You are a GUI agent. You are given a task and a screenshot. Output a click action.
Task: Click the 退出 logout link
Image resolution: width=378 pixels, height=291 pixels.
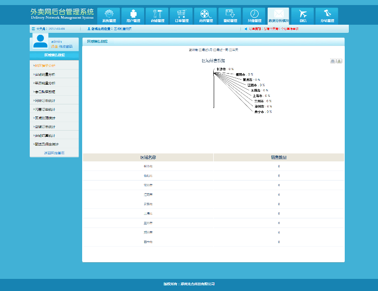[54, 46]
